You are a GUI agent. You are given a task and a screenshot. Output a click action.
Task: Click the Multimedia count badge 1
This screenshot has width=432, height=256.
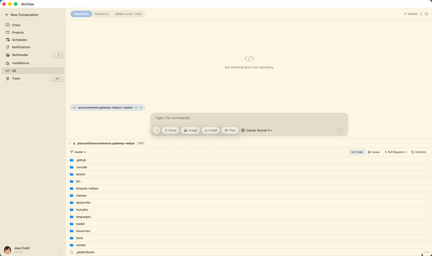point(58,55)
